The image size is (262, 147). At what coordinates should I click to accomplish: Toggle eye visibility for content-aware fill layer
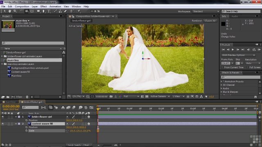[3, 124]
